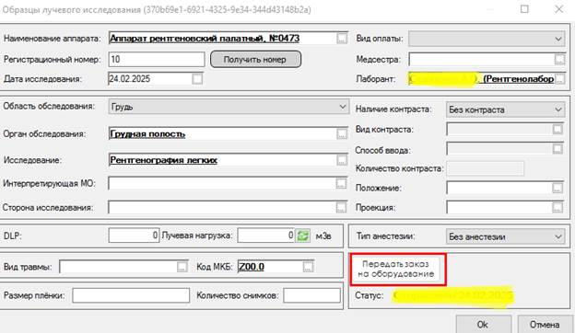This screenshot has width=575, height=333.
Task: Open lookup for Интерпретирующая МО field
Action: (x=341, y=183)
